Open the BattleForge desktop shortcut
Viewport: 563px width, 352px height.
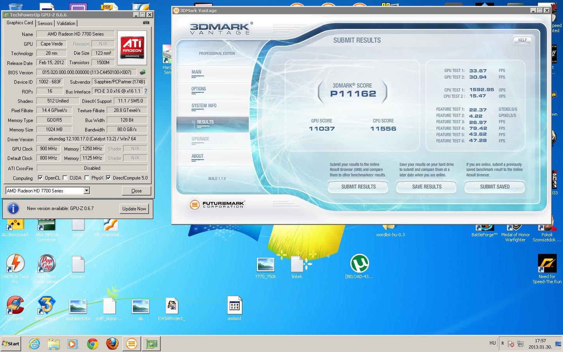484,231
